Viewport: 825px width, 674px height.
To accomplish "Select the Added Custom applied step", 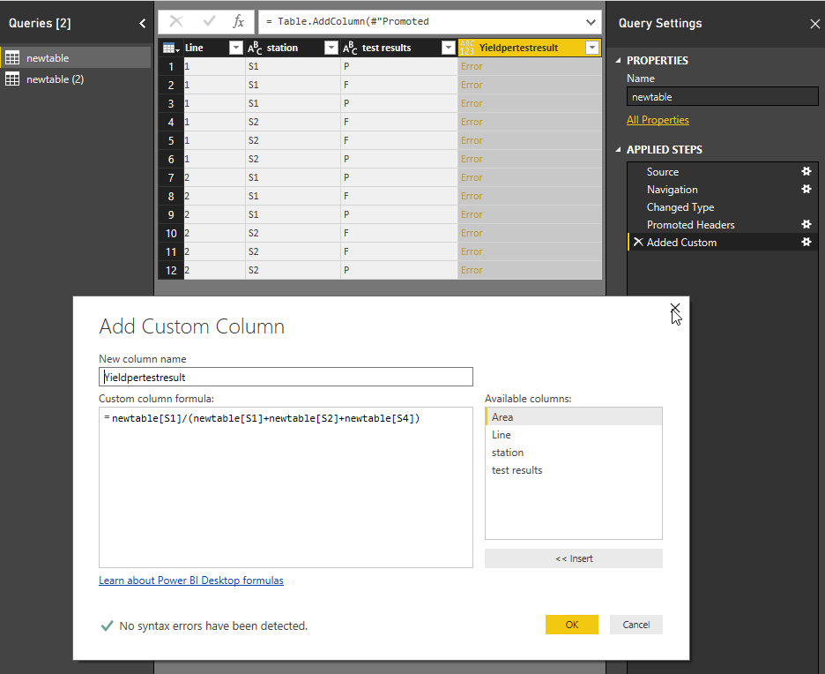I will click(681, 243).
